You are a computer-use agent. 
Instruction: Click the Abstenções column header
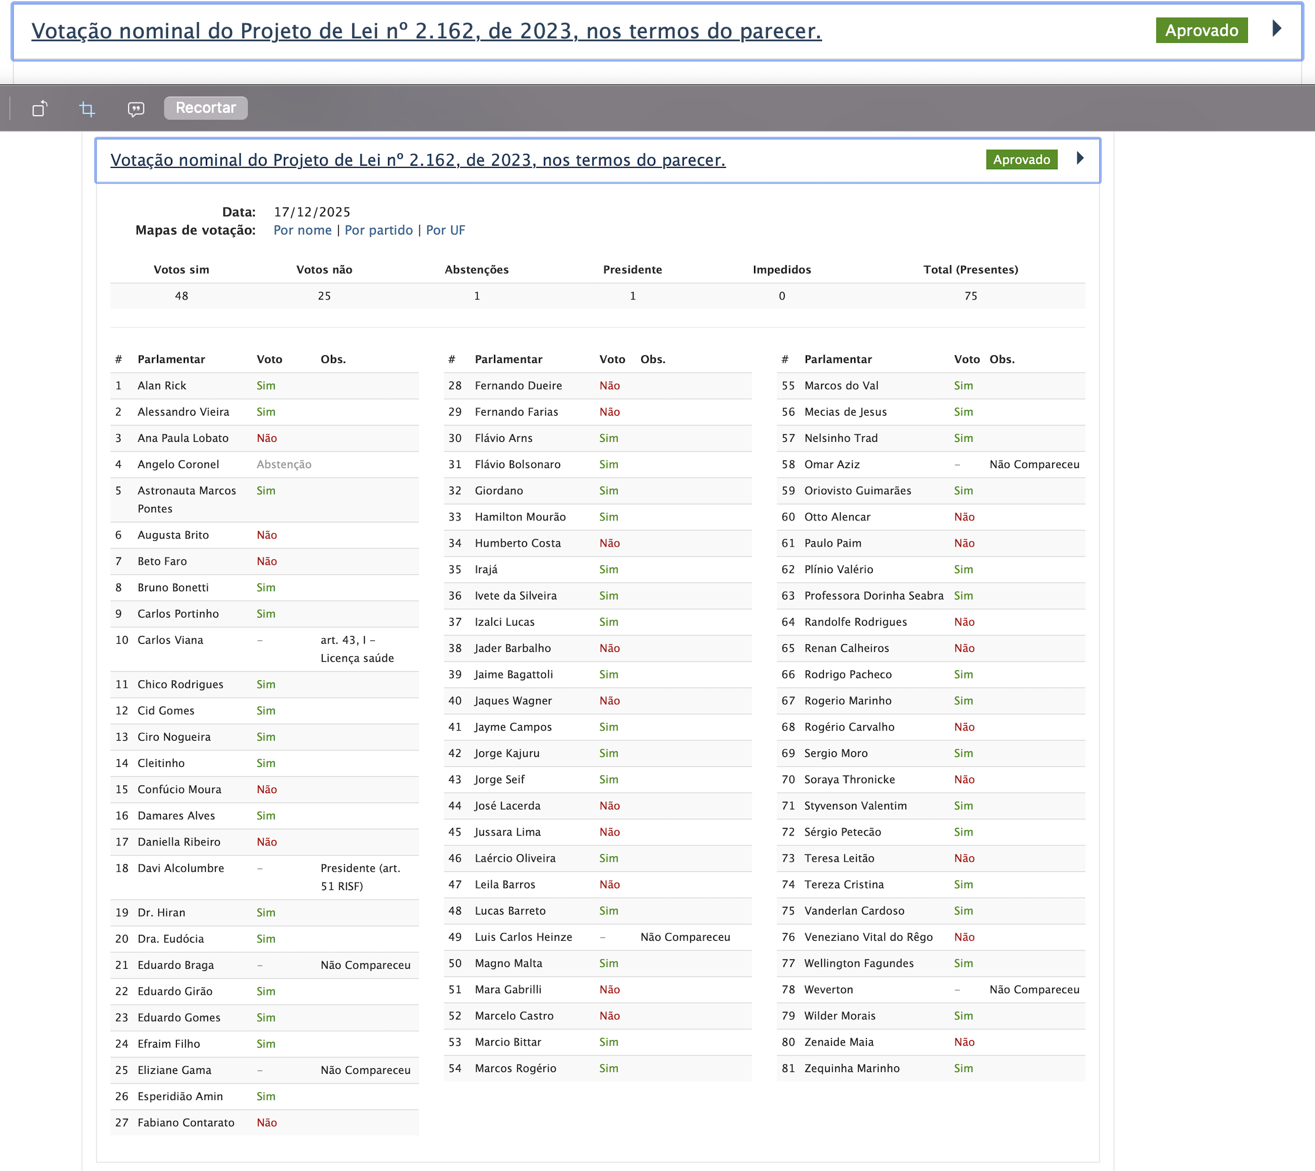click(x=477, y=270)
